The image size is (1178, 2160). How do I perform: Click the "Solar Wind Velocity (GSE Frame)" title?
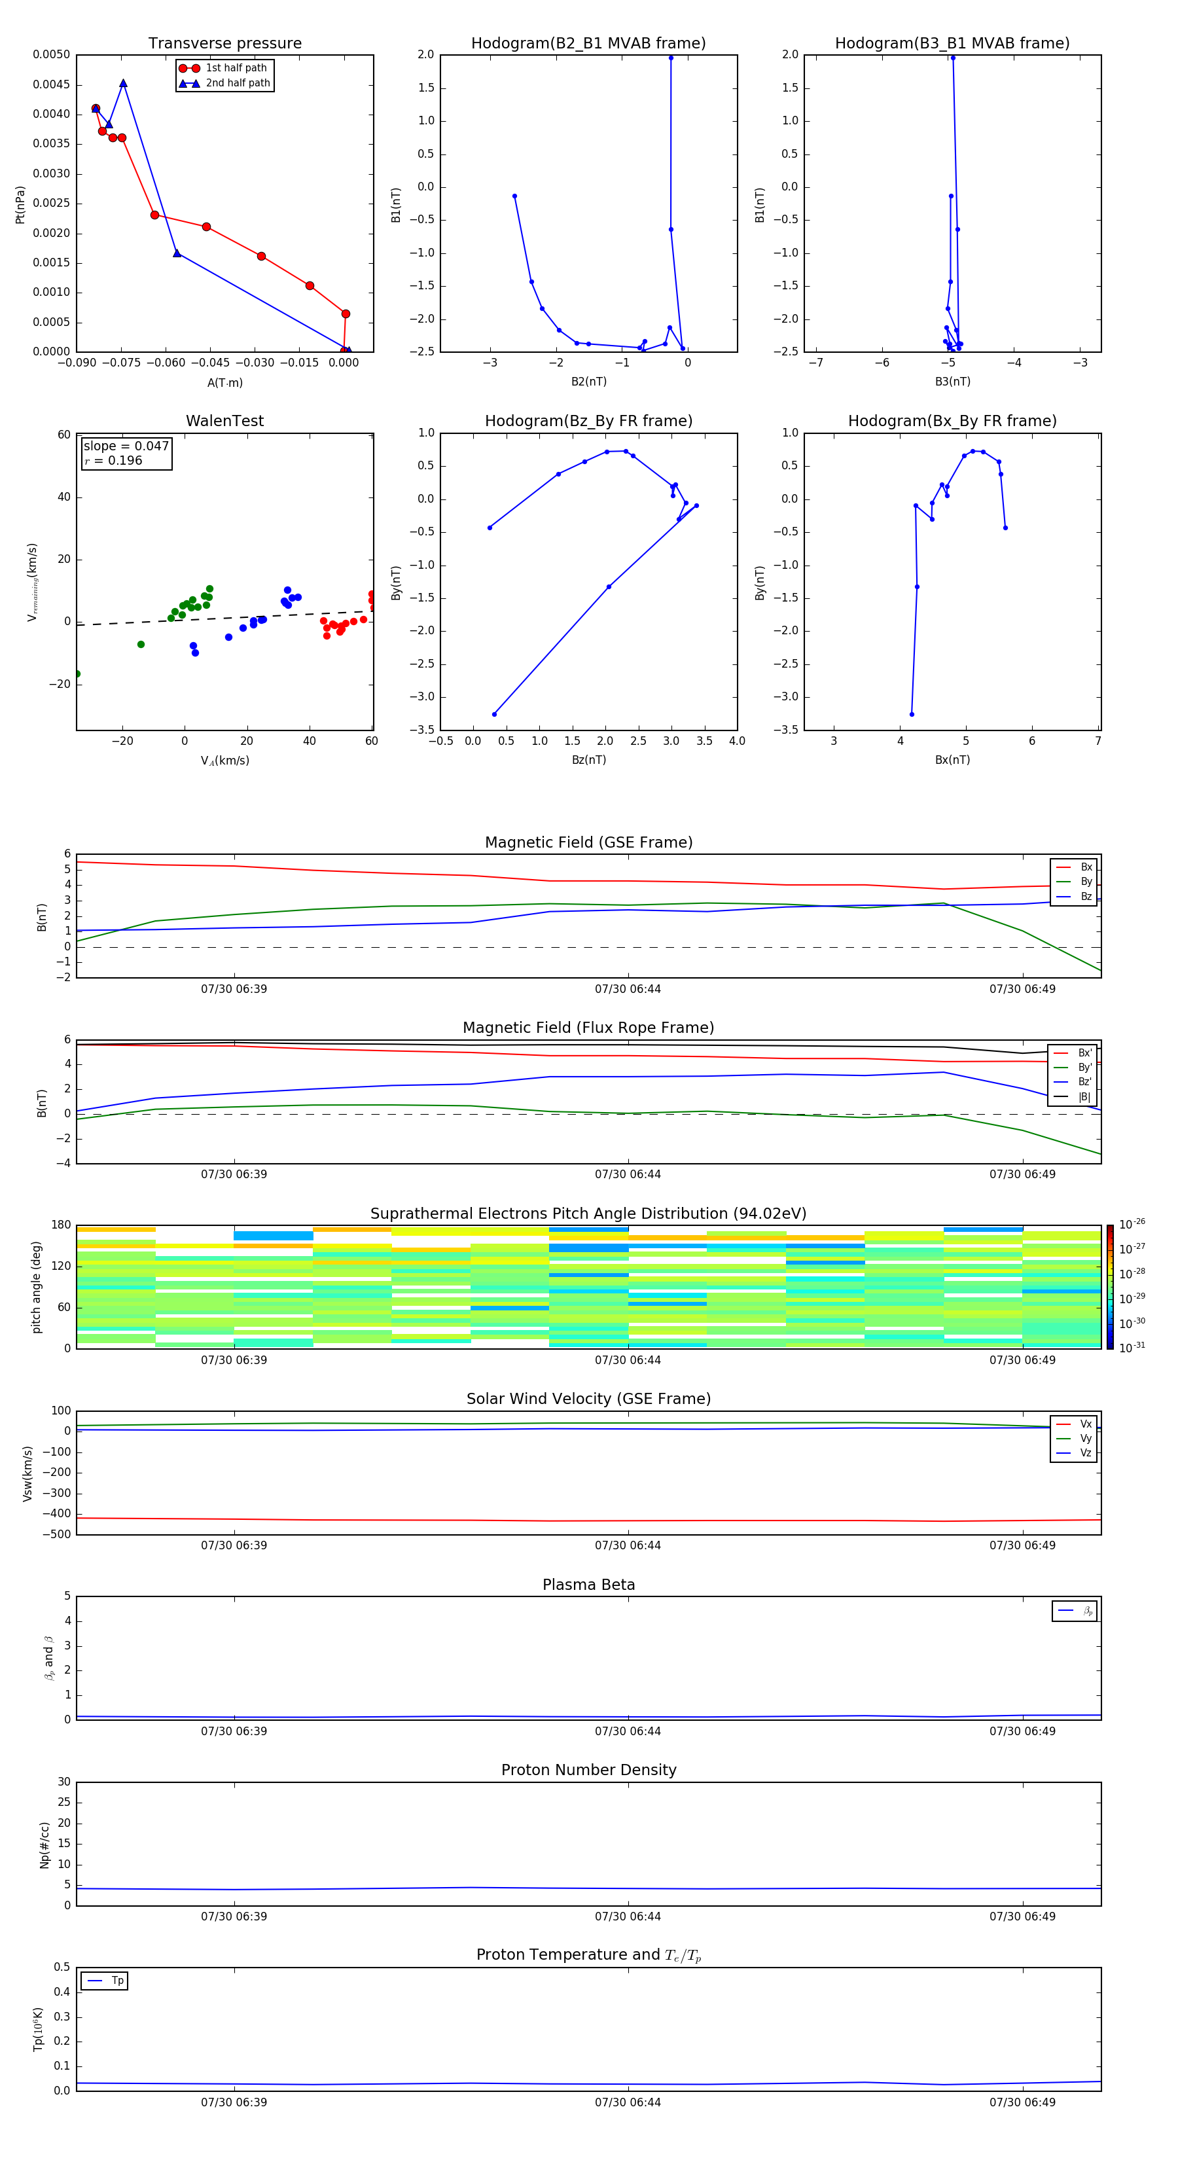588,1399
